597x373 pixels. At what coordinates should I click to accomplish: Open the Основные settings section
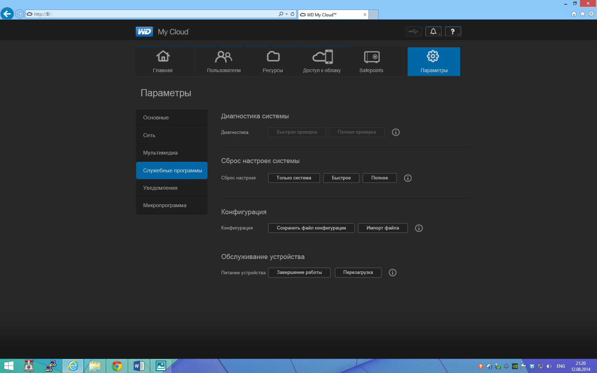point(172,118)
